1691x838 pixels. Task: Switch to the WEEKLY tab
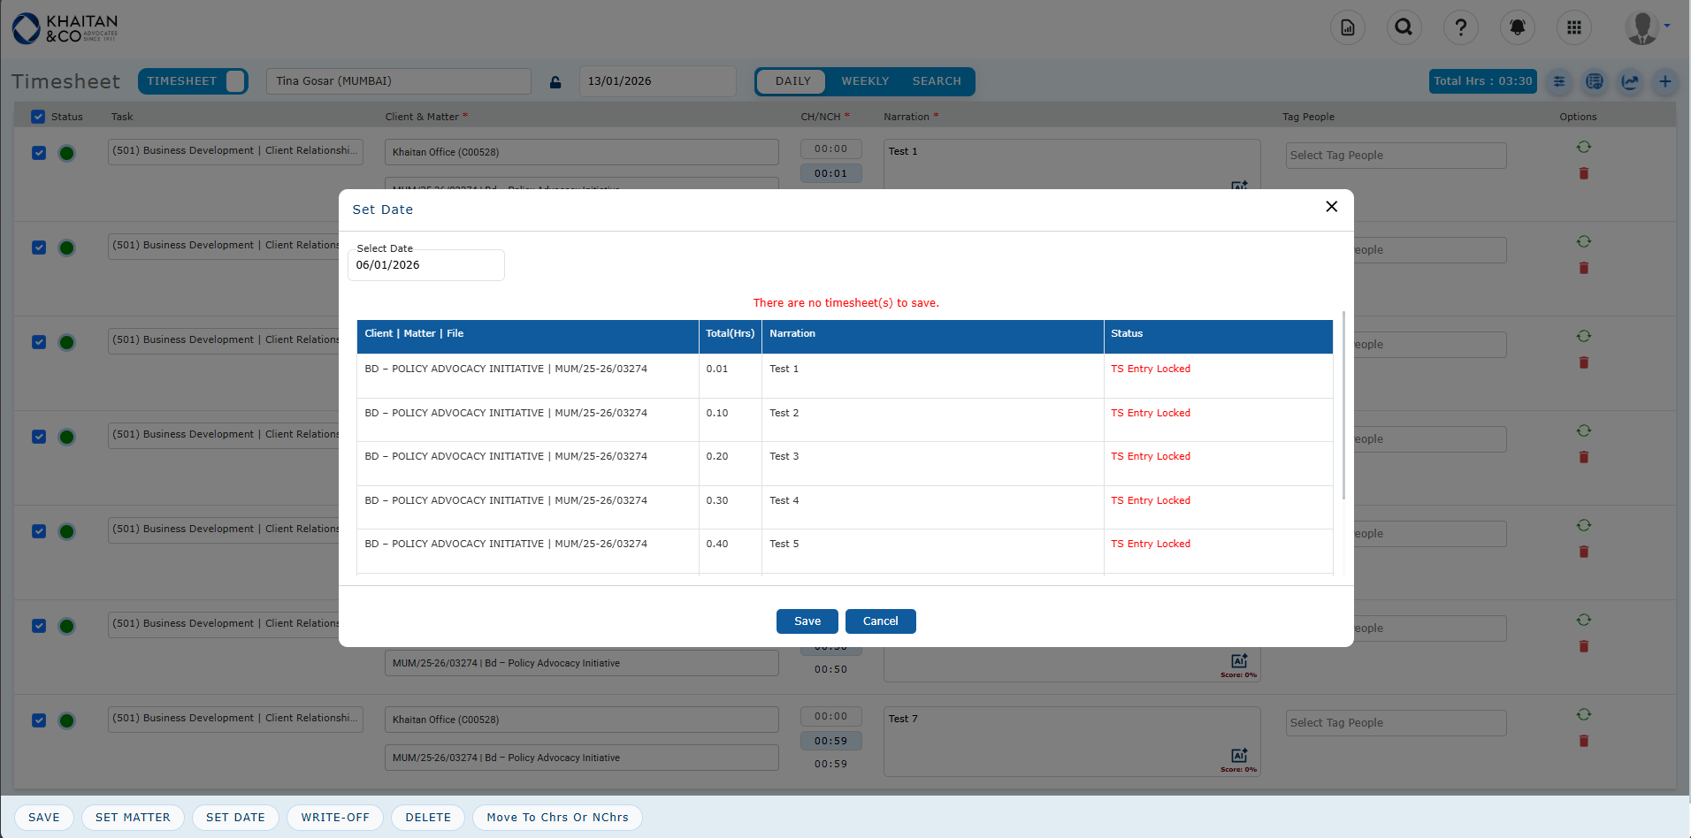pyautogui.click(x=864, y=81)
